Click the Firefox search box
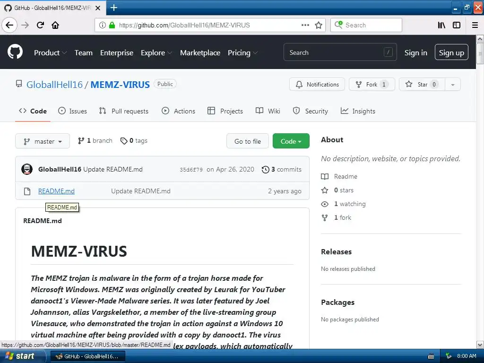This screenshot has height=363, width=484. (x=366, y=25)
